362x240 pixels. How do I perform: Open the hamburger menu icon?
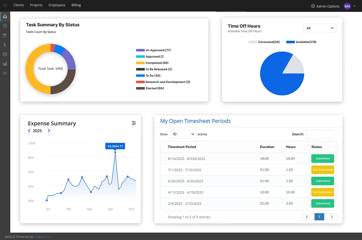point(5,5)
